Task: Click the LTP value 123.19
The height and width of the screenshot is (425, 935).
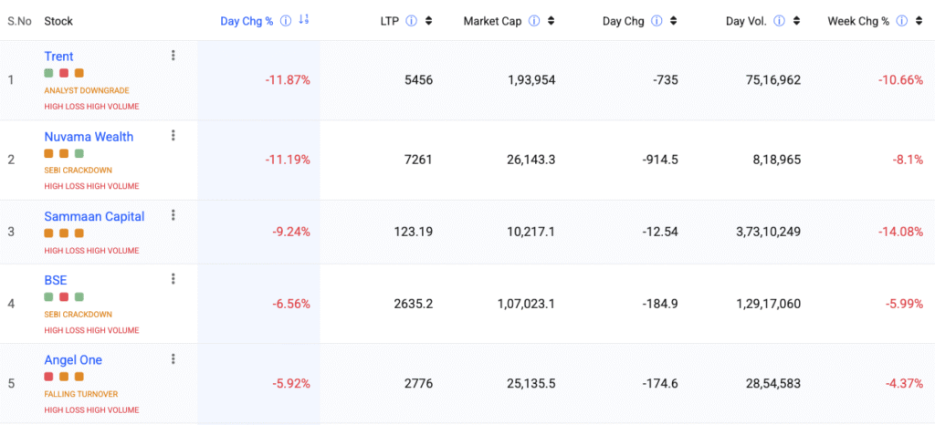Action: 414,232
